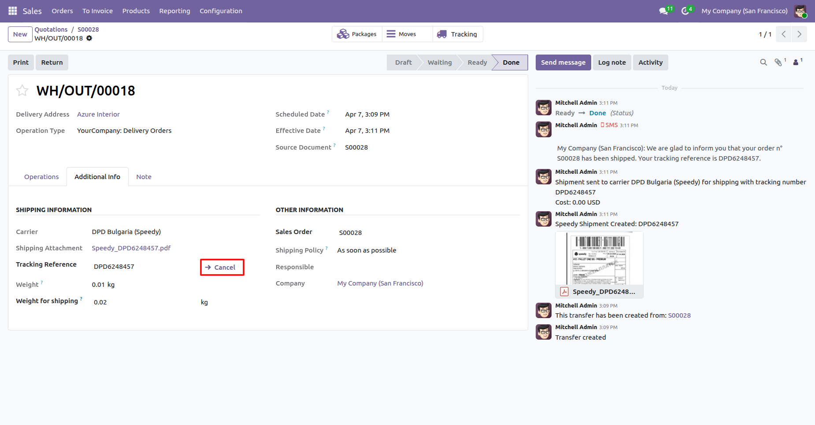Open the activities clock icon

point(685,11)
